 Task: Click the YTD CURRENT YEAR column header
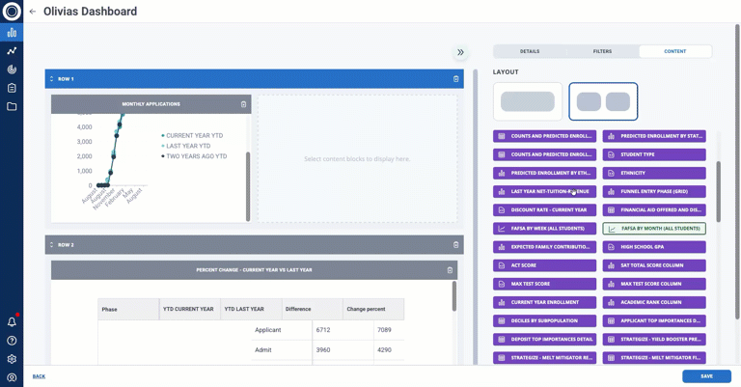[x=189, y=309]
